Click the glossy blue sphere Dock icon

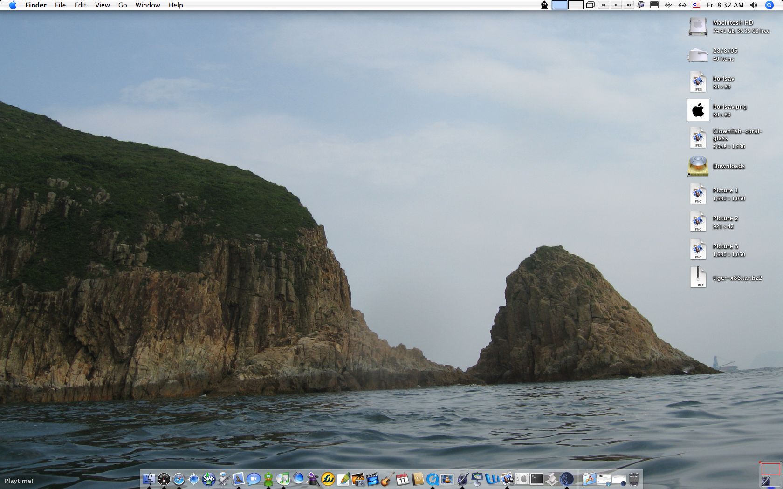point(298,479)
